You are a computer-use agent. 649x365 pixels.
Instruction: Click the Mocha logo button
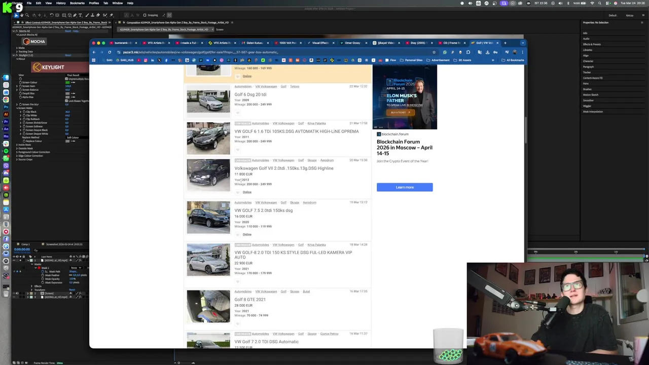pyautogui.click(x=34, y=42)
